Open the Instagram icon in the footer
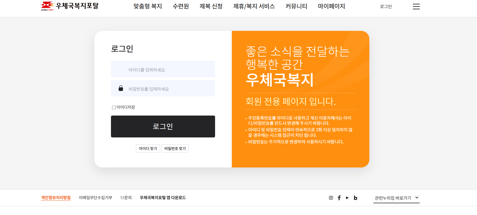This screenshot has width=477, height=215. [331, 198]
